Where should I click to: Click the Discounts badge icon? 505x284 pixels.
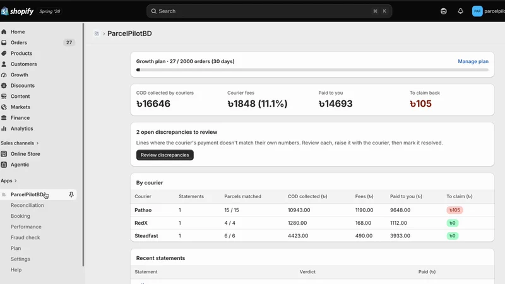click(x=4, y=85)
